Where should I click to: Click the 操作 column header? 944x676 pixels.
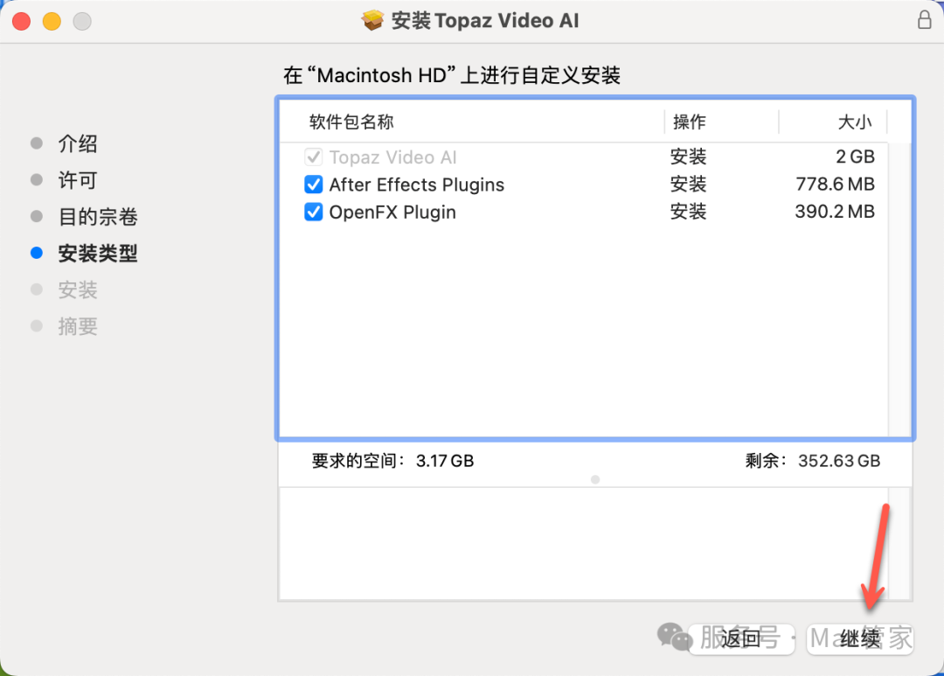pos(689,122)
